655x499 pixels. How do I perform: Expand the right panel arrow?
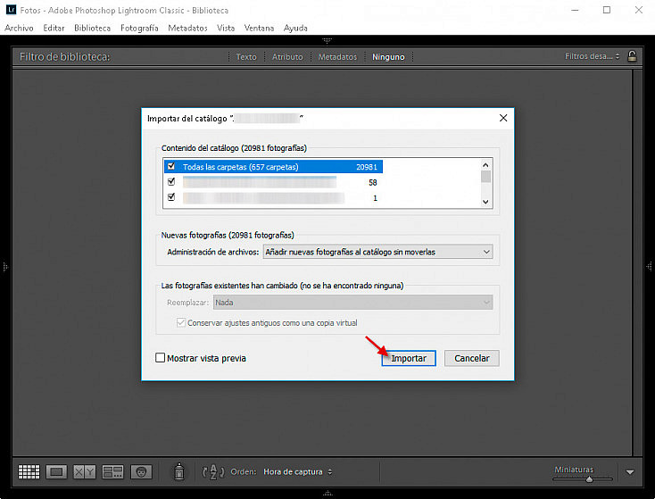coord(649,266)
